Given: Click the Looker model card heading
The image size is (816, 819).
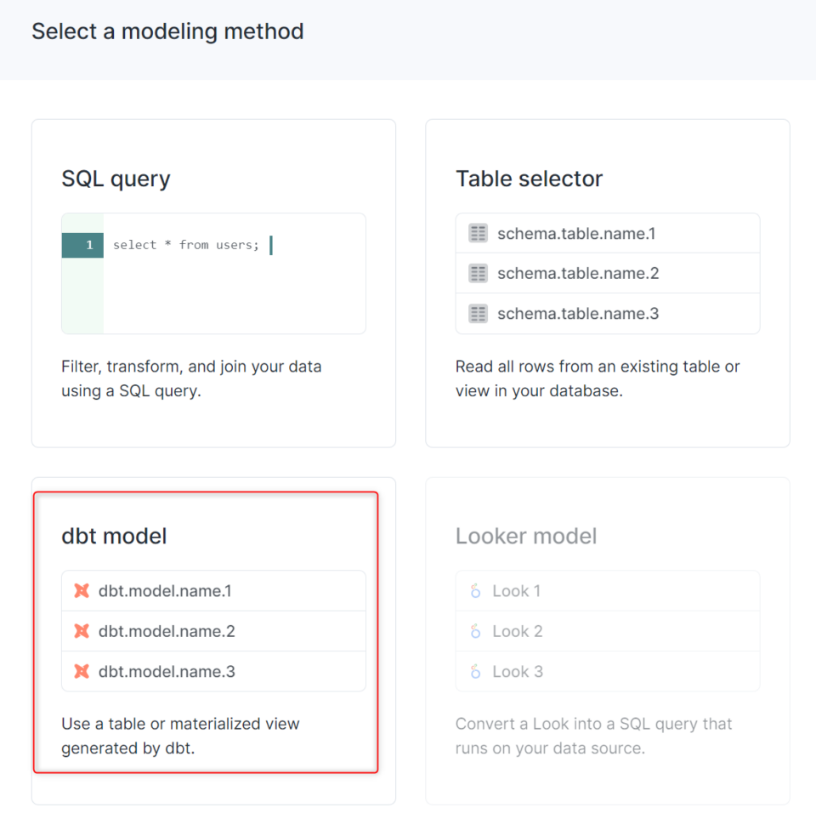Looking at the screenshot, I should click(527, 536).
